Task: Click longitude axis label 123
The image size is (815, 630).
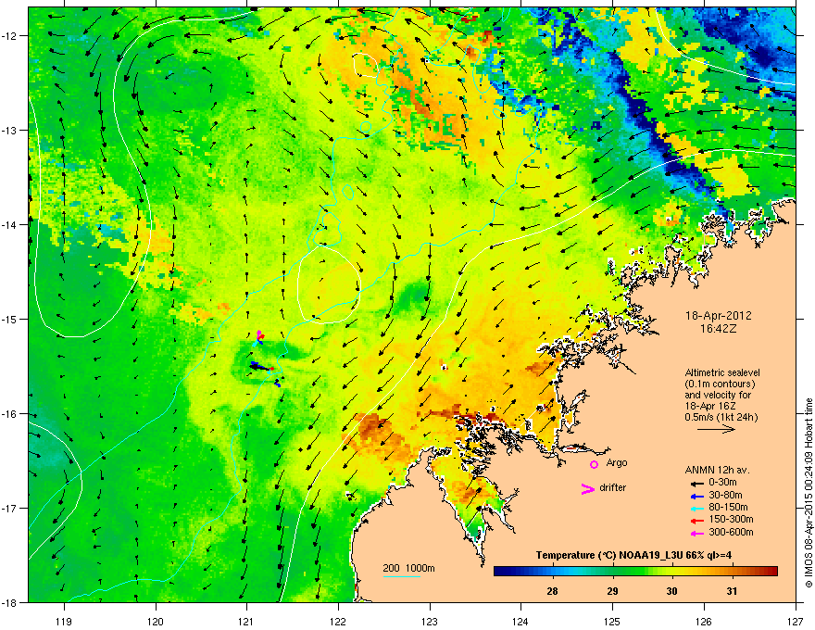Action: [430, 621]
